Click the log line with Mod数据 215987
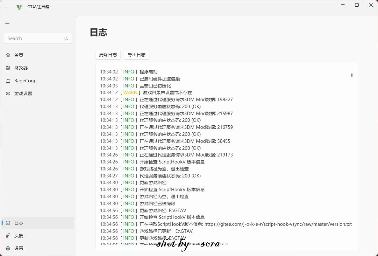 [166, 114]
